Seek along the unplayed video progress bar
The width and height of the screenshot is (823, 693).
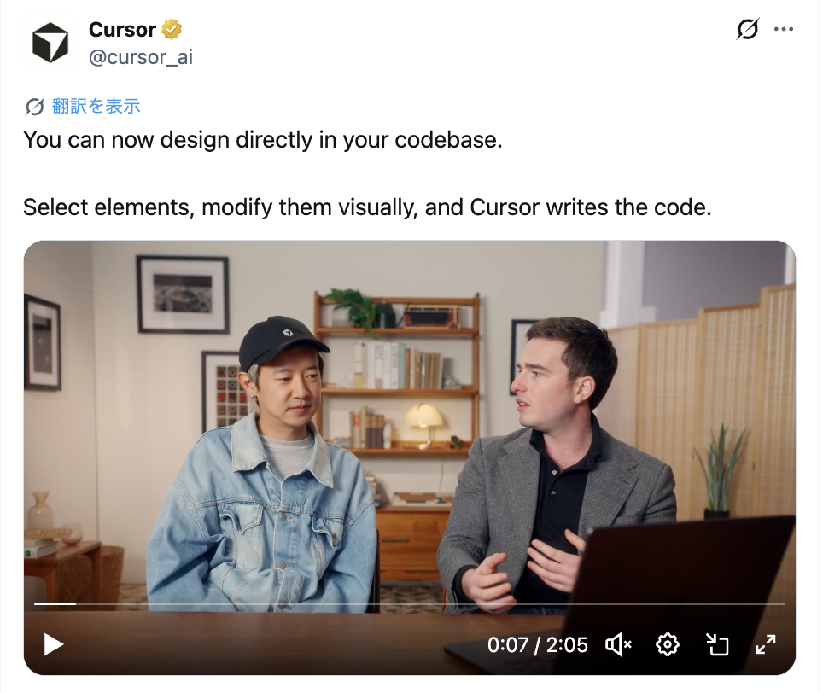point(430,604)
